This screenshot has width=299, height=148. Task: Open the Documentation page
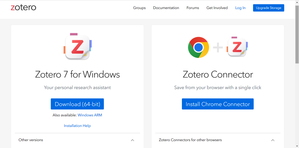pyautogui.click(x=166, y=8)
